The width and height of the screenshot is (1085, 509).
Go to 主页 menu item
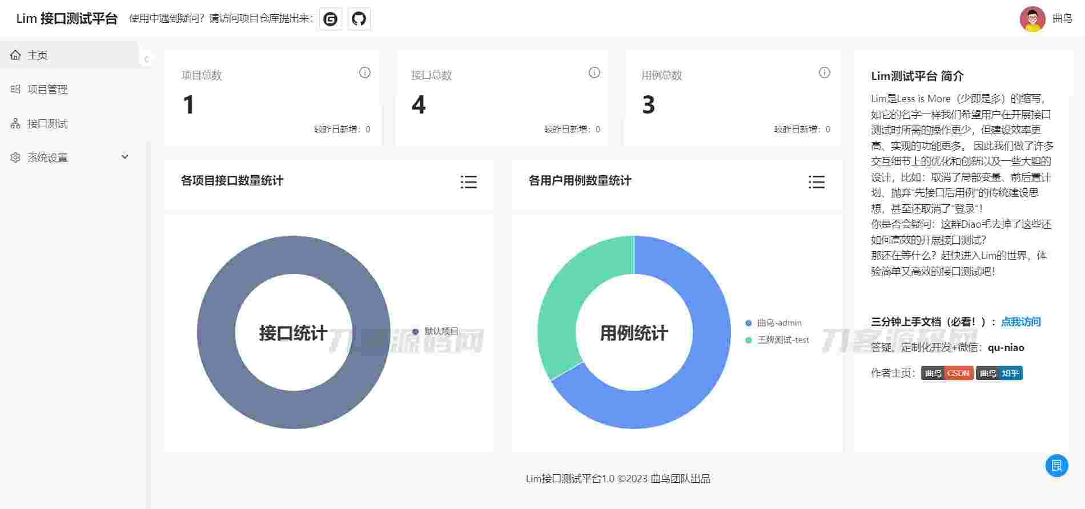69,55
